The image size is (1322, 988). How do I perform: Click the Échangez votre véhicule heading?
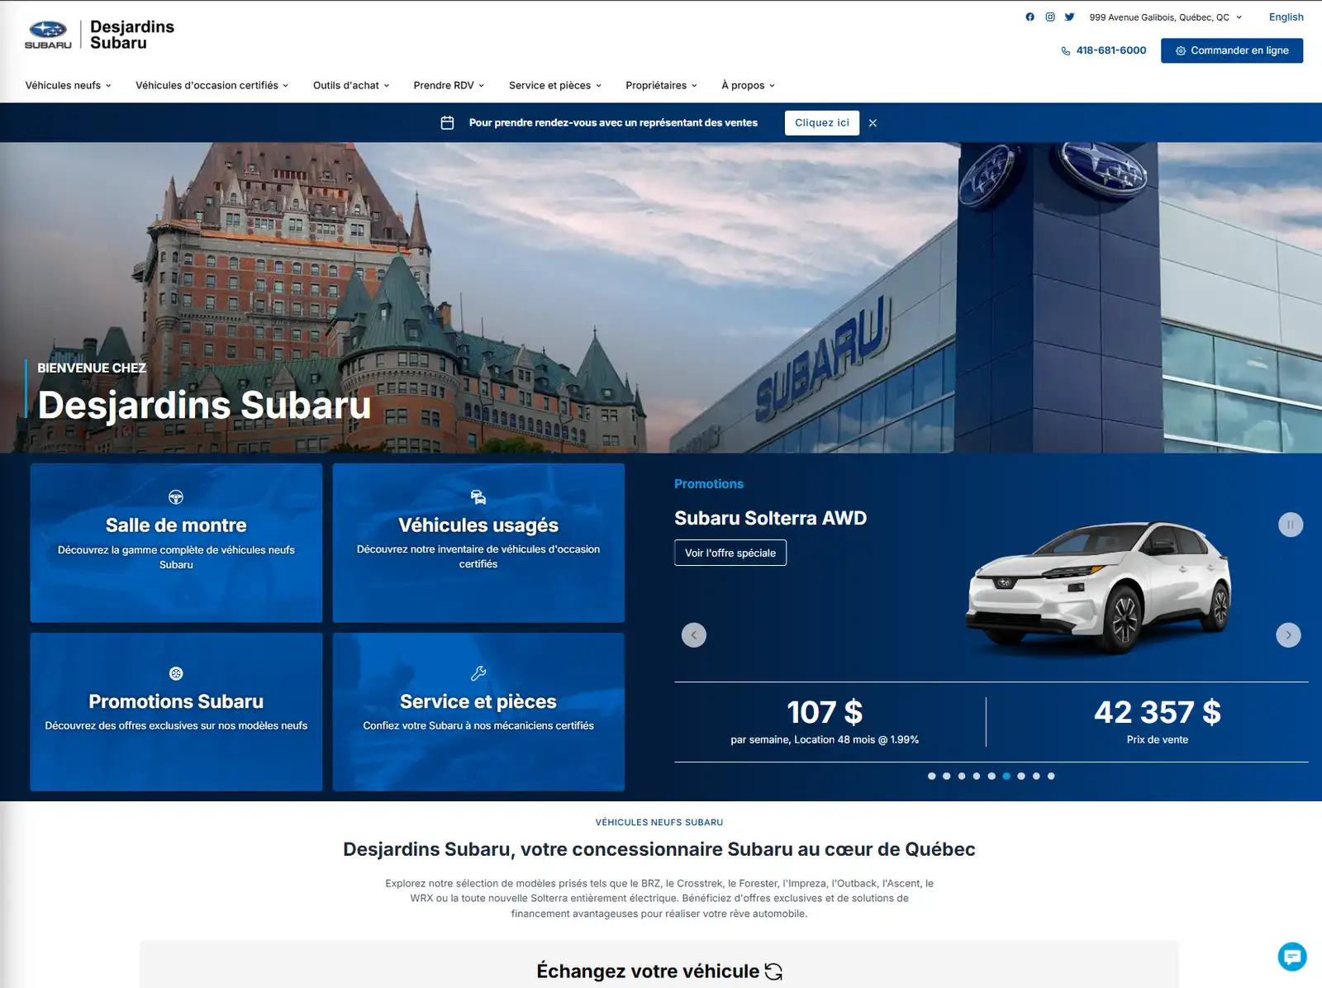(x=648, y=971)
